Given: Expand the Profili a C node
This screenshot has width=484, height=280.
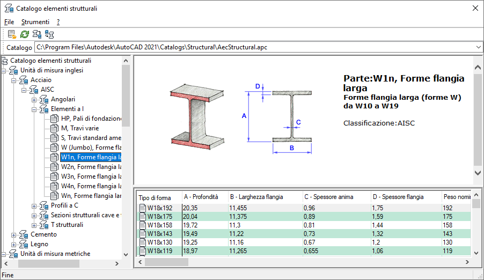Looking at the screenshot, I should click(x=34, y=206).
